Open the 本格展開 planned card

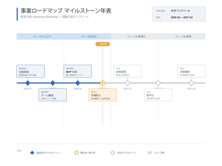(128, 71)
